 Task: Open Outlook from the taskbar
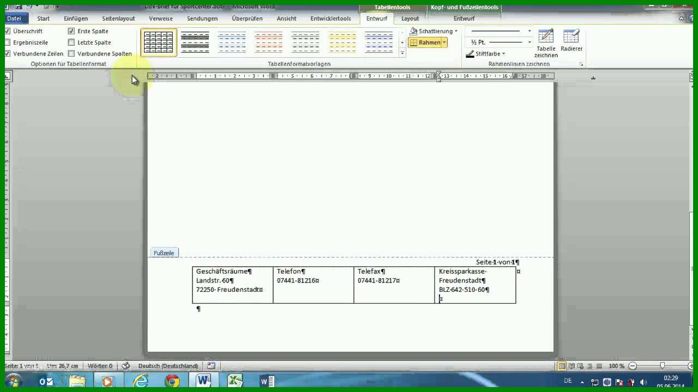46,382
